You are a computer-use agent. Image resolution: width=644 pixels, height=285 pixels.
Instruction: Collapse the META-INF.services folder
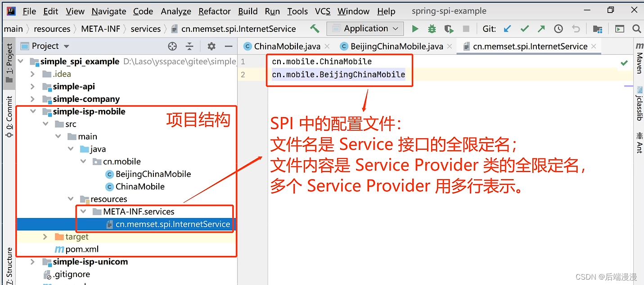pyautogui.click(x=83, y=211)
